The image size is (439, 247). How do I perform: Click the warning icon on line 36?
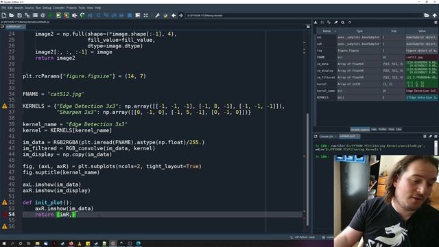(5, 106)
